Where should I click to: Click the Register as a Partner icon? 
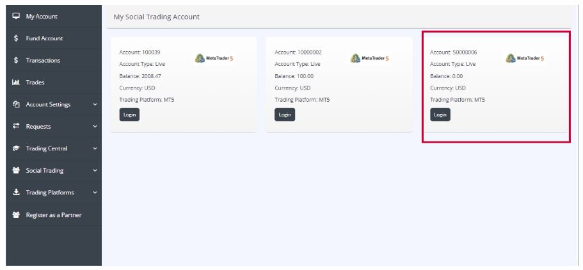click(16, 215)
